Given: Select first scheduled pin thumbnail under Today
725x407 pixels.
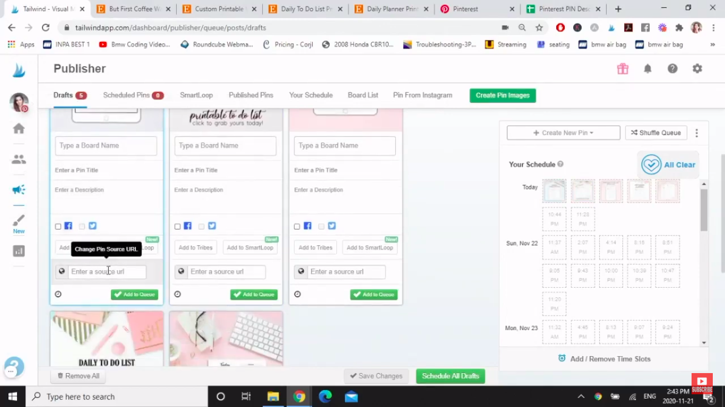Looking at the screenshot, I should (x=554, y=191).
